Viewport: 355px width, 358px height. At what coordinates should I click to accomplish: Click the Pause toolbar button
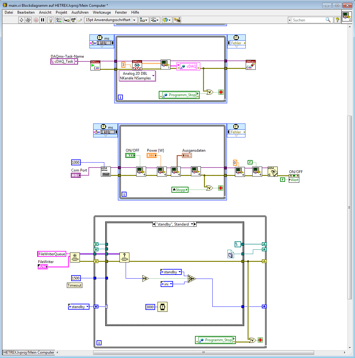point(42,20)
